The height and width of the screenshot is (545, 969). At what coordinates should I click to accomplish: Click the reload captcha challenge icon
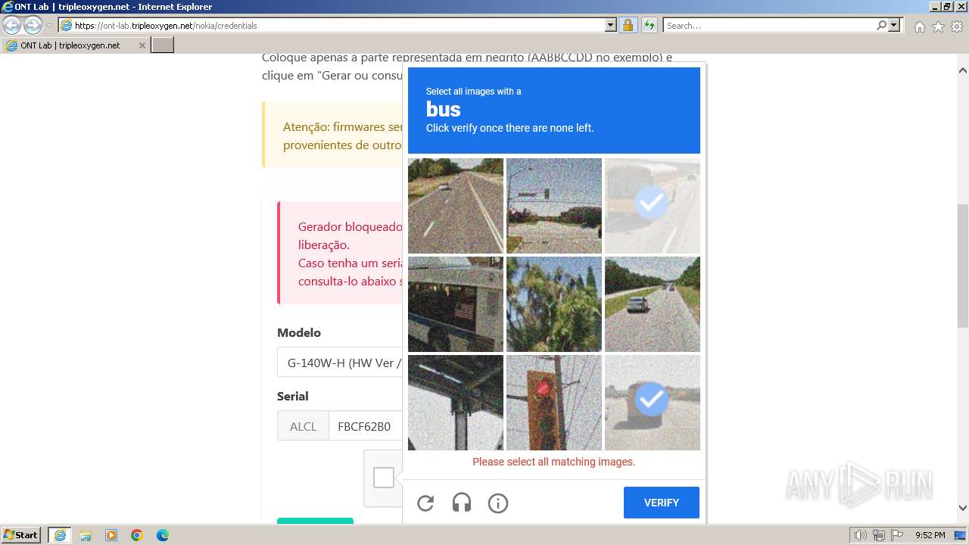tap(425, 503)
